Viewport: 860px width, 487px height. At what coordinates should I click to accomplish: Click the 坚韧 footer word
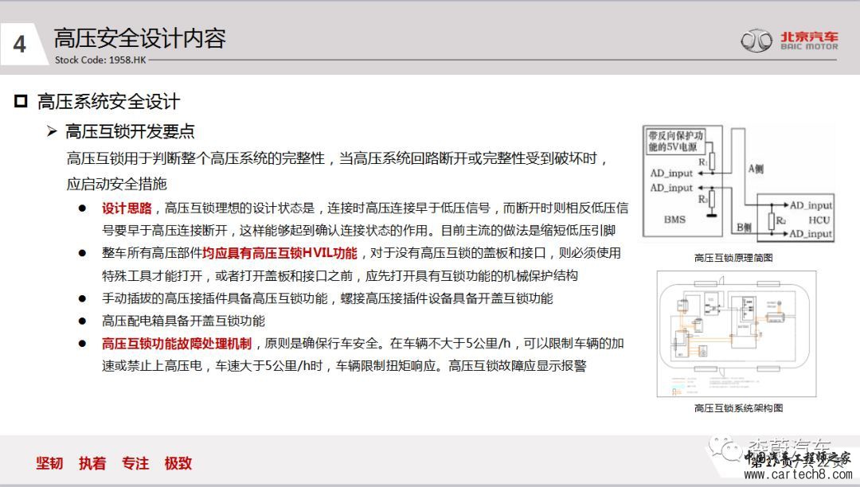[49, 463]
